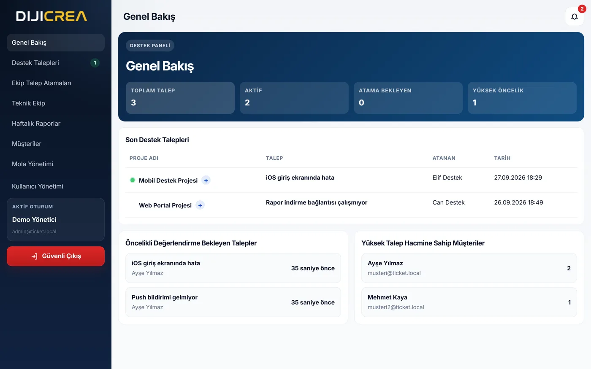Click the Web Portal Projesi project name
The image size is (591, 369).
click(165, 205)
